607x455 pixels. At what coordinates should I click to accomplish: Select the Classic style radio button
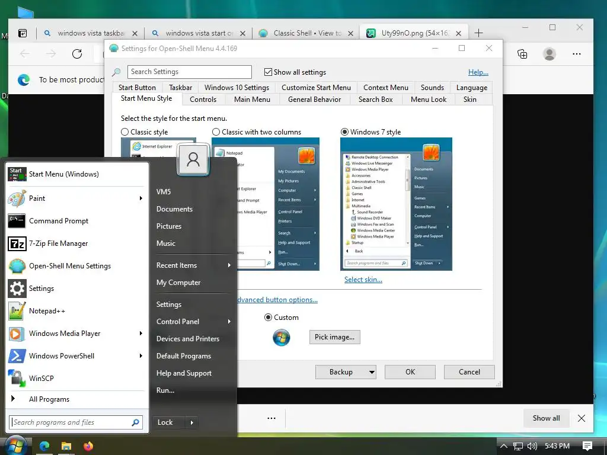124,132
